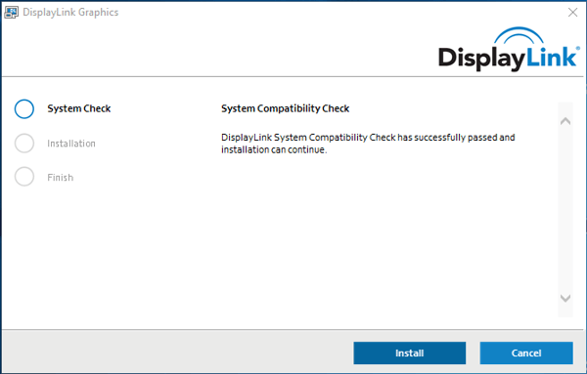
Task: Open the Installation step label
Action: 71,144
